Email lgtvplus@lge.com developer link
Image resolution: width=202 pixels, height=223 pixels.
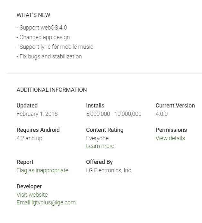[46, 202]
